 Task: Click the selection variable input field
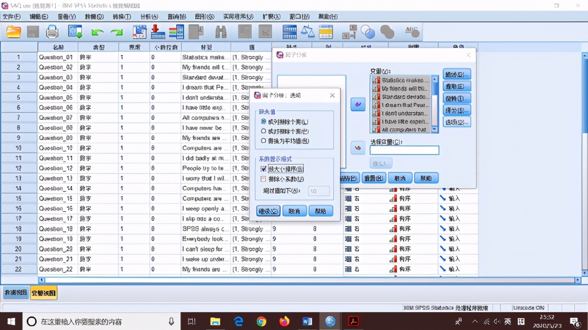click(x=404, y=150)
